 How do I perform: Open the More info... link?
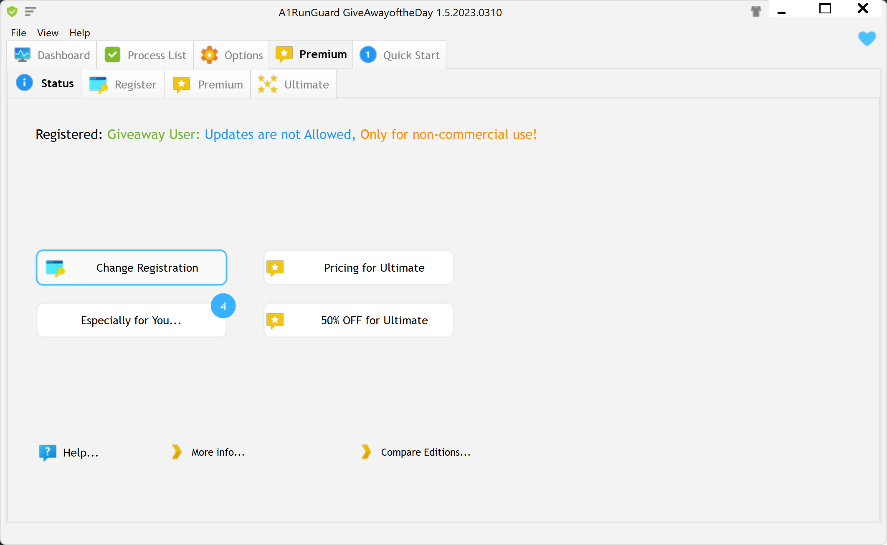[x=208, y=452]
